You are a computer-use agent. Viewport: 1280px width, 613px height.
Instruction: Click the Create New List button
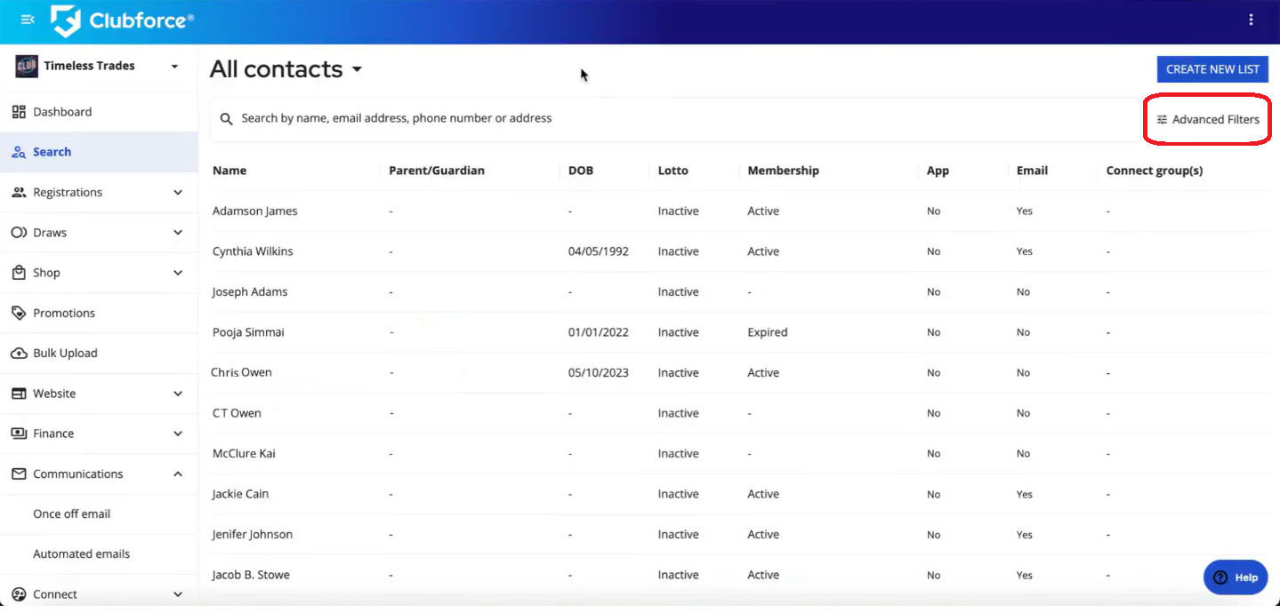[1212, 69]
